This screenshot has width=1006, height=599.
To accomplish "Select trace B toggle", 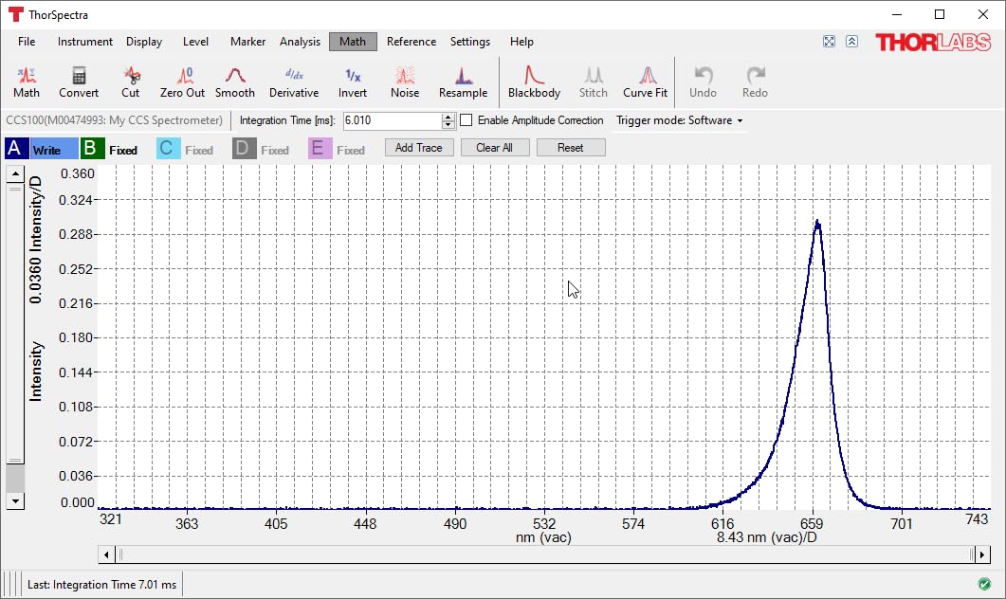I will [91, 149].
